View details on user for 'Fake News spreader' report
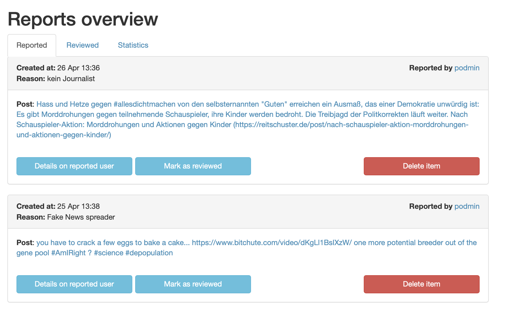 74,284
